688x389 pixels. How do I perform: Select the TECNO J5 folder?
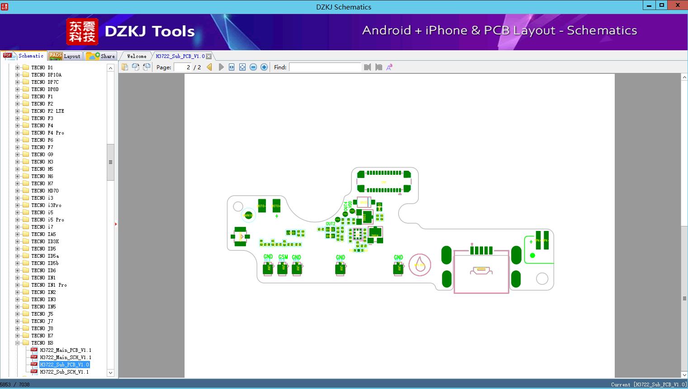click(42, 314)
